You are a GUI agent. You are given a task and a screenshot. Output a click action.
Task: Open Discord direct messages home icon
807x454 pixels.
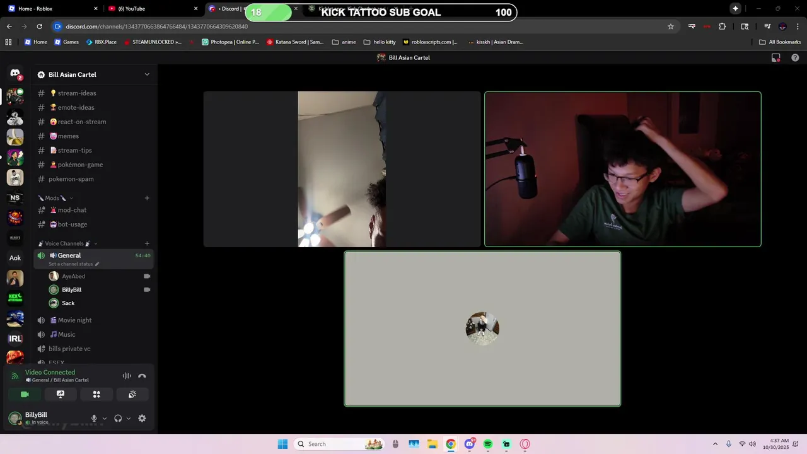point(15,74)
